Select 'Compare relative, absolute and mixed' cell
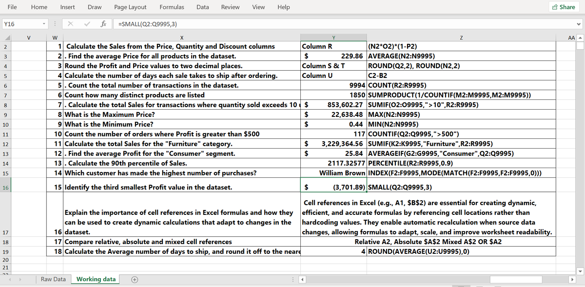Screen dimensions: 585x287 (x=181, y=242)
